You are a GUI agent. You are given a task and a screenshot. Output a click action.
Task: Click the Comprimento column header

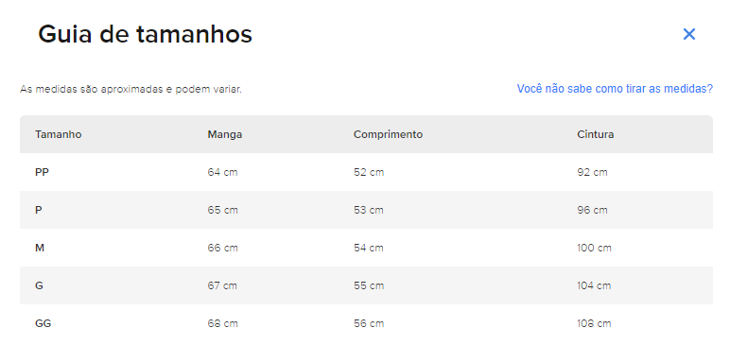click(x=388, y=134)
